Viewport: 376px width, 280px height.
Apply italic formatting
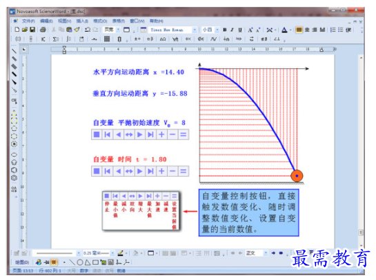click(232, 30)
